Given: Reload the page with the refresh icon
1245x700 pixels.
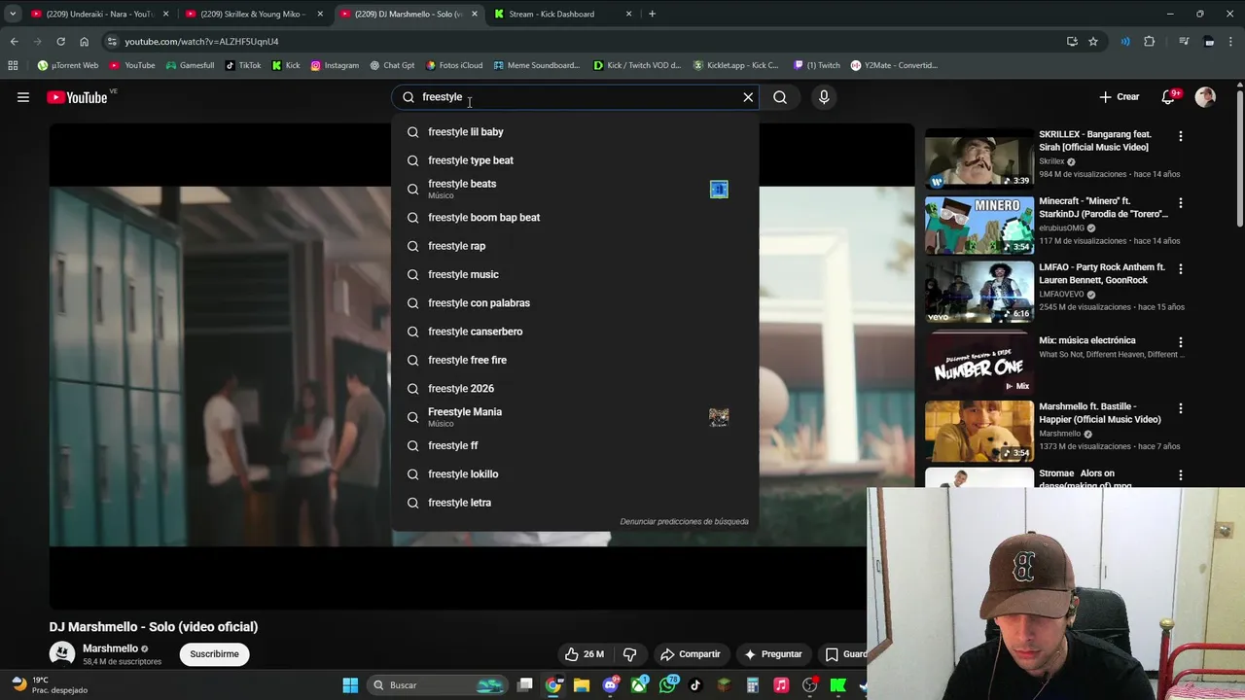Looking at the screenshot, I should (60, 42).
